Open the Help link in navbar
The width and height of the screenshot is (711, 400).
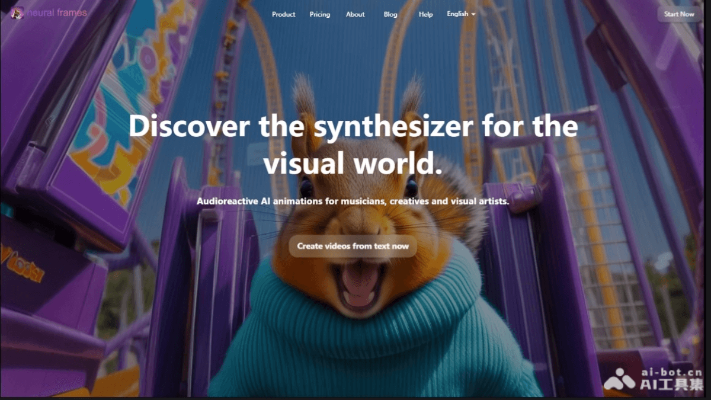(425, 14)
